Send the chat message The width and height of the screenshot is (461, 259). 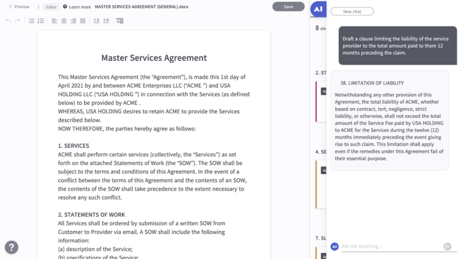pyautogui.click(x=447, y=246)
